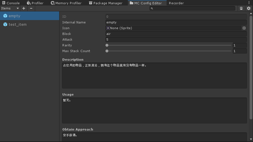Click the disabled ID field
The width and height of the screenshot is (253, 142).
click(176, 17)
